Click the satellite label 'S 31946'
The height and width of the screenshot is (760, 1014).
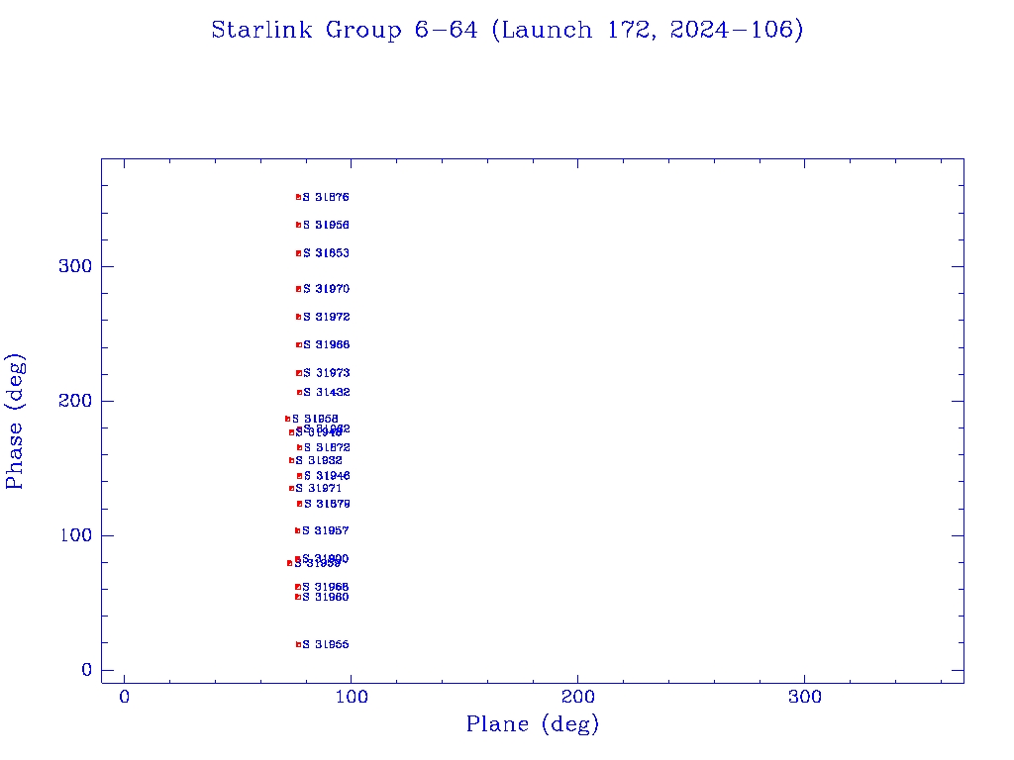pos(327,476)
